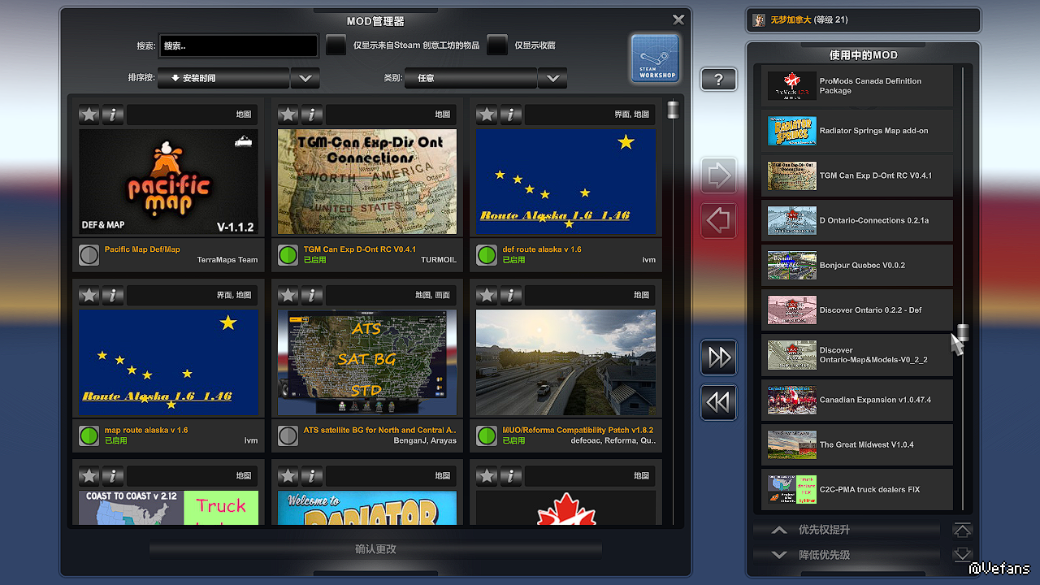Image resolution: width=1040 pixels, height=585 pixels.
Task: Click the mod search input field
Action: pyautogui.click(x=238, y=45)
